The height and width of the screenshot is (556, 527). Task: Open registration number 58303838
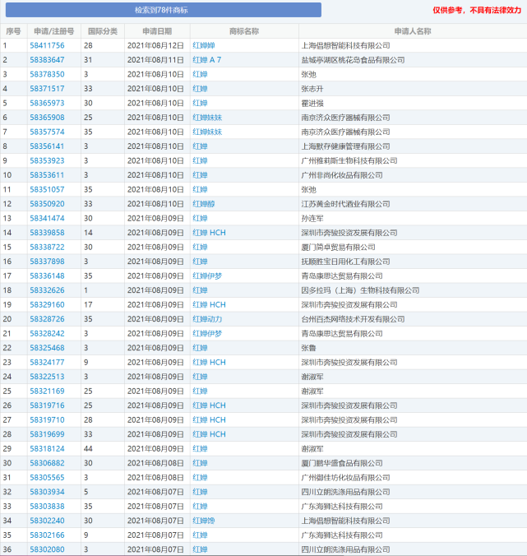(x=47, y=506)
